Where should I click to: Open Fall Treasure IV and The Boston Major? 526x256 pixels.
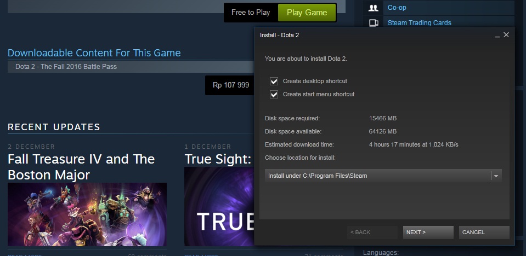81,167
